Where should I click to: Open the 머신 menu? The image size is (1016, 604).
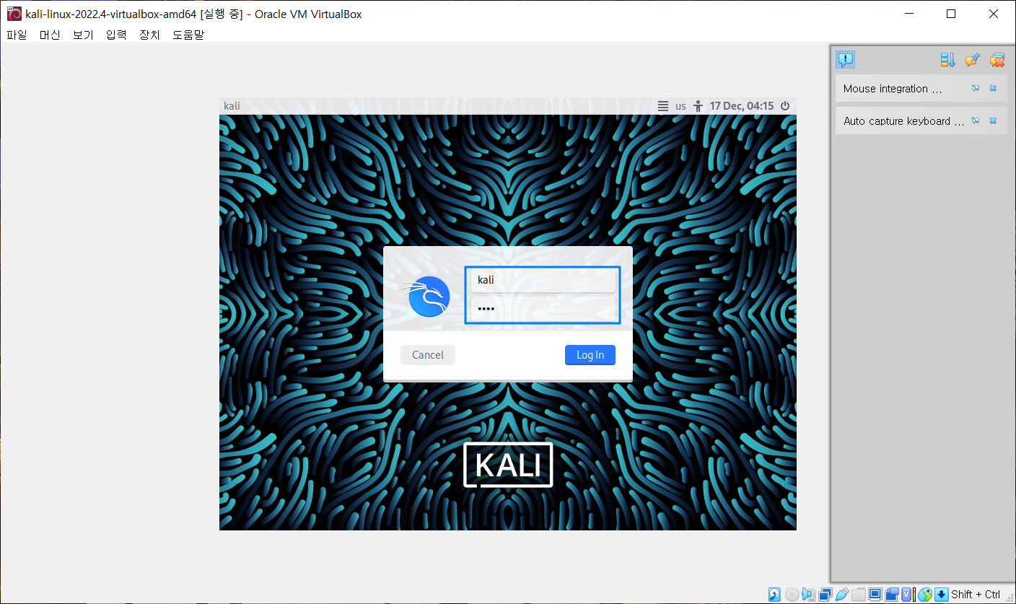pyautogui.click(x=50, y=34)
